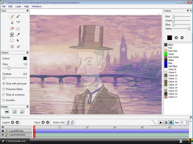Viewport: 193px width, 144px height.
Task: Toggle Size with pressure checkbox
Action: click(4, 84)
